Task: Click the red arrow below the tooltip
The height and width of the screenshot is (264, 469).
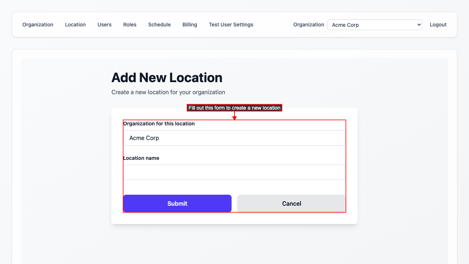Action: pyautogui.click(x=234, y=116)
